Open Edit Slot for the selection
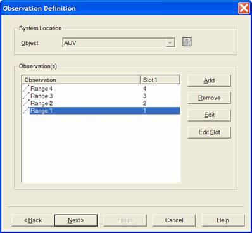The width and height of the screenshot is (252, 233). click(x=209, y=132)
